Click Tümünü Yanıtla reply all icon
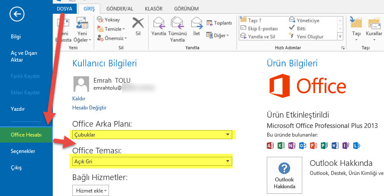Viewport: 384px width, 196px height. click(177, 23)
